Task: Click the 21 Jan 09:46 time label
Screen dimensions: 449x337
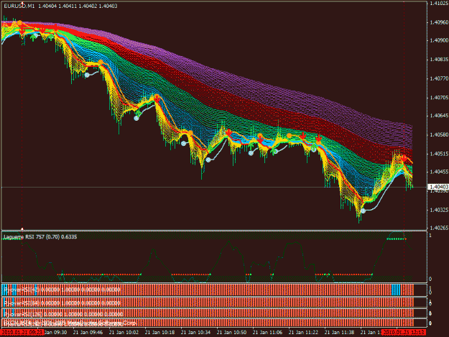Action: coord(88,333)
